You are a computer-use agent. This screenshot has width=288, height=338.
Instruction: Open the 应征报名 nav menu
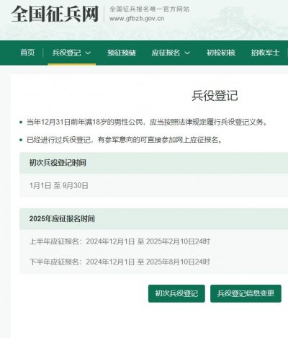point(171,53)
